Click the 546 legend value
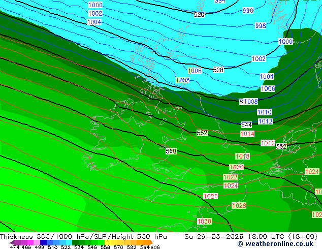The height and width of the screenshot is (249, 322). point(92,247)
